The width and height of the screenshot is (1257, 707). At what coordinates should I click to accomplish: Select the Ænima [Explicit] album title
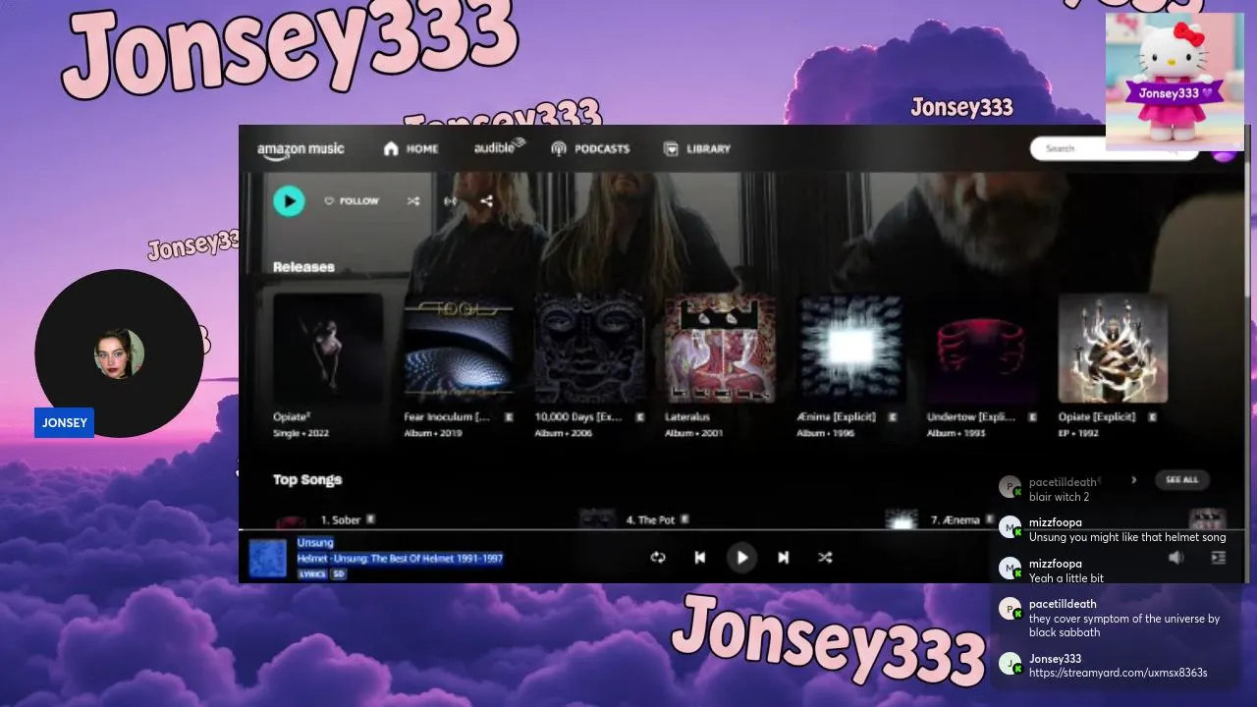pyautogui.click(x=836, y=417)
